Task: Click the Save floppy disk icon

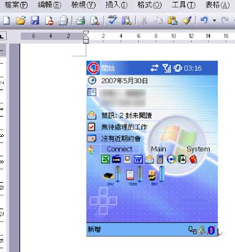Action: pyautogui.click(x=35, y=21)
